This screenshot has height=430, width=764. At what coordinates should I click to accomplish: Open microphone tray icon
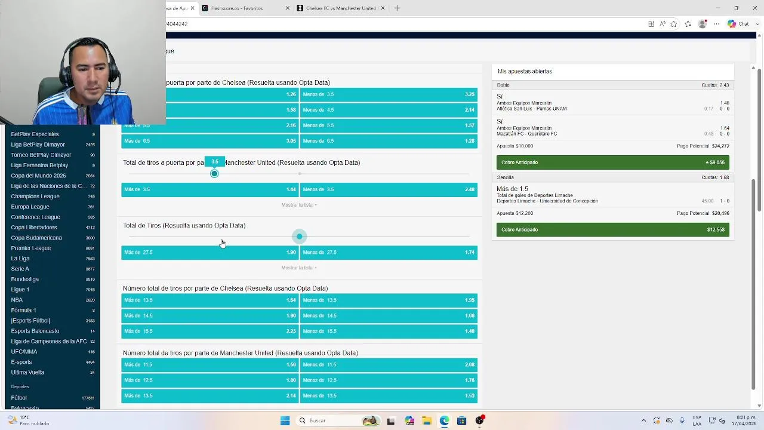682,420
